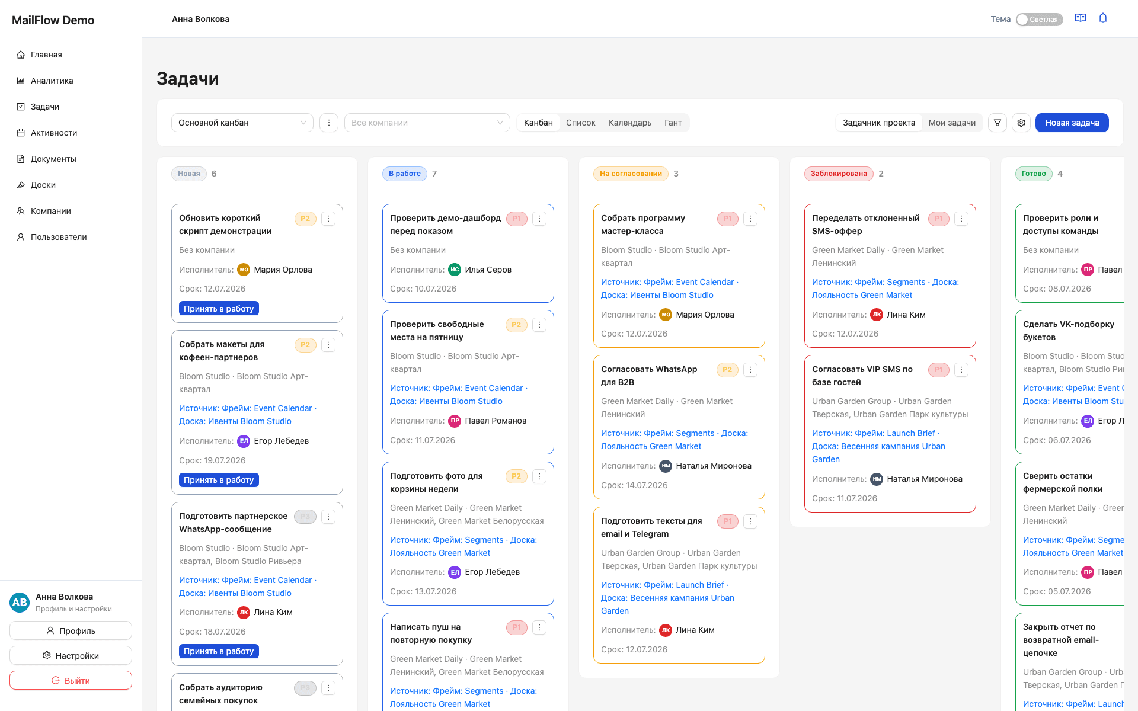This screenshot has height=711, width=1138.
Task: Click the Профиль button
Action: 71,631
